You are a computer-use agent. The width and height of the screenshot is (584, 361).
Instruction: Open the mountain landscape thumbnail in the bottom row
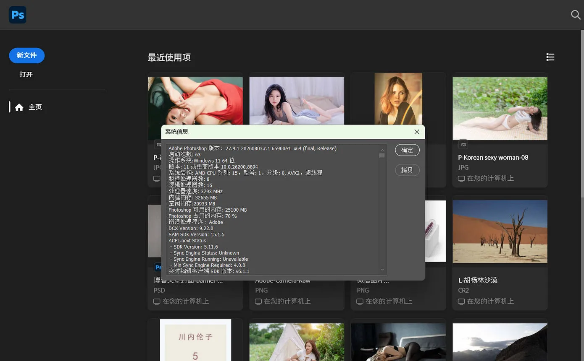coord(500,342)
